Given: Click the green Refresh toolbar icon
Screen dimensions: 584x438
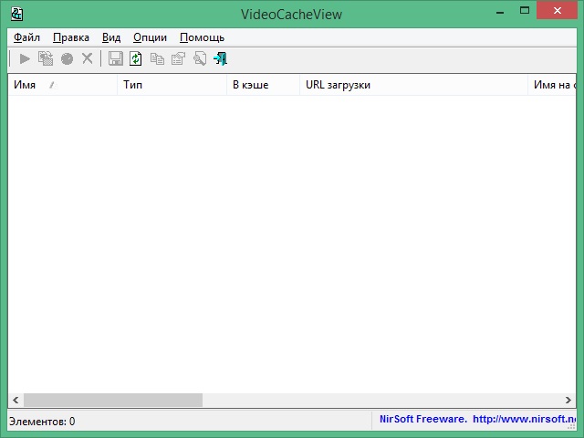Looking at the screenshot, I should coord(136,59).
